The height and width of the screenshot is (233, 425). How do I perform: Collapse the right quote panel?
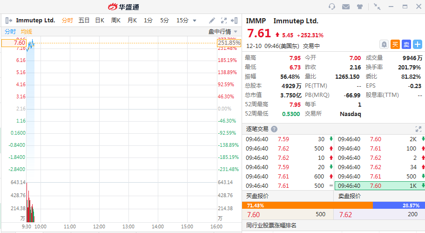coord(235,21)
